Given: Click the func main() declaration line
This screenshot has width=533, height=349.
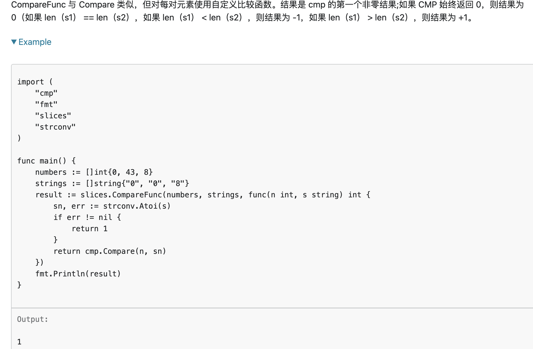Looking at the screenshot, I should point(47,161).
